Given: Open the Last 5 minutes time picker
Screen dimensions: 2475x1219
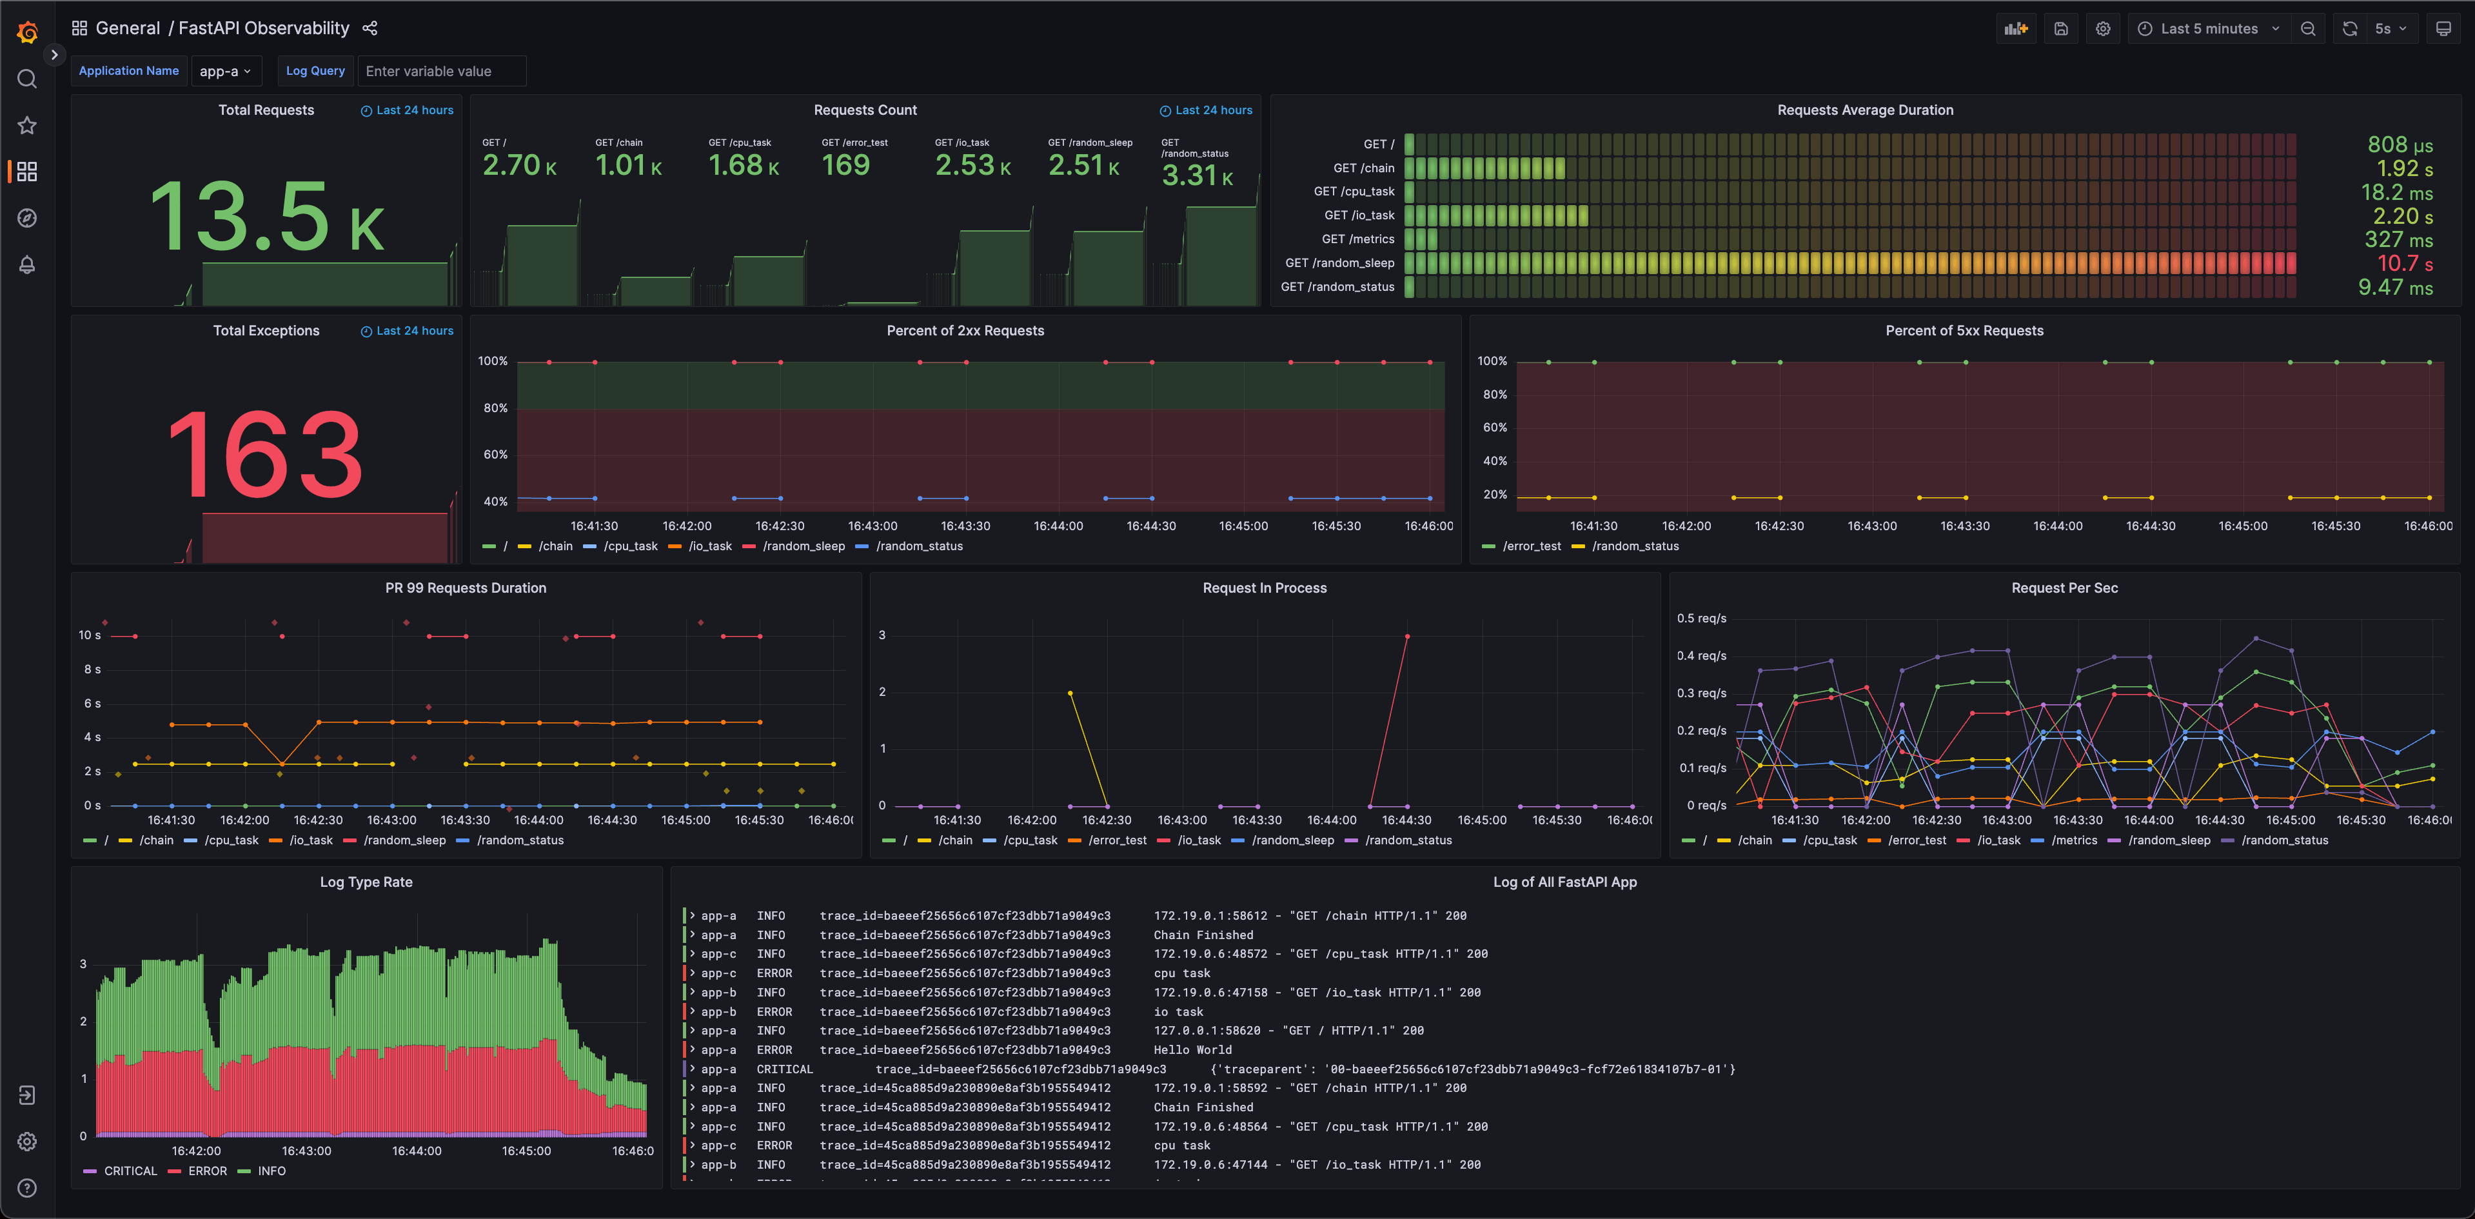Looking at the screenshot, I should click(2209, 29).
